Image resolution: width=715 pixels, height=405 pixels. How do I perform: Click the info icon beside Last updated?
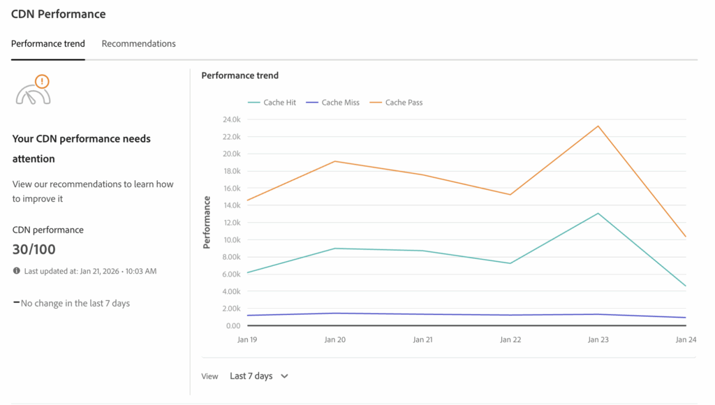[x=17, y=271]
